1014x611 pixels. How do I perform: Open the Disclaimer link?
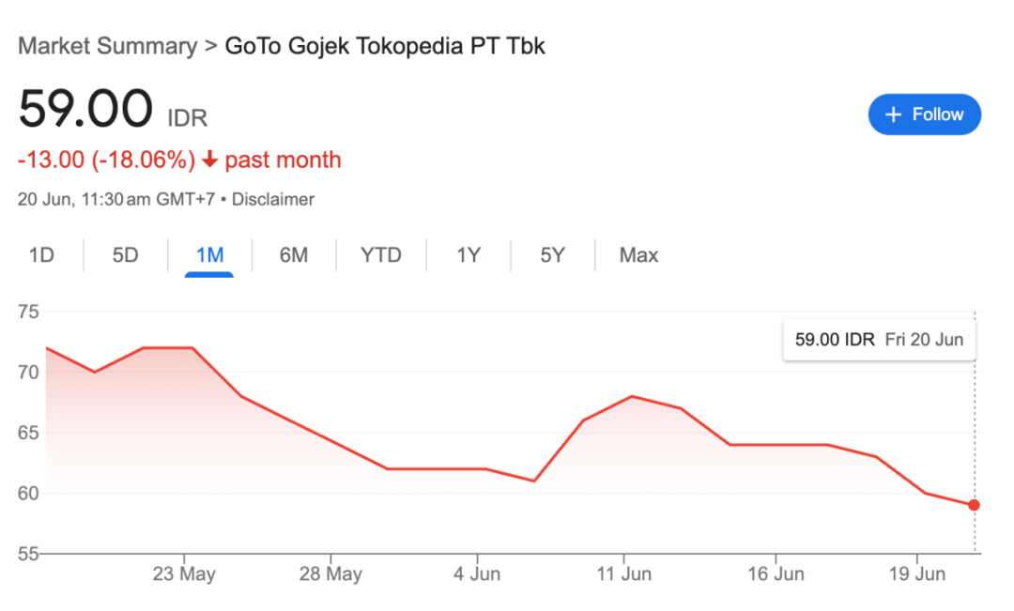click(273, 199)
